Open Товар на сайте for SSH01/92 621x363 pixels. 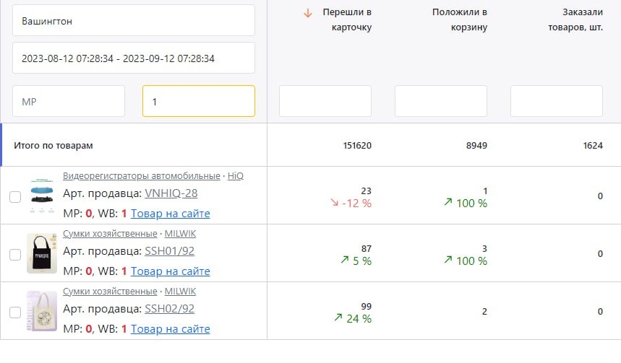(170, 271)
